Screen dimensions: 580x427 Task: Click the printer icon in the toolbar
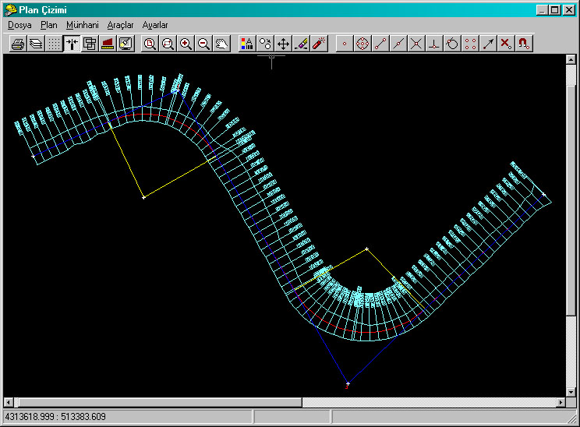17,44
